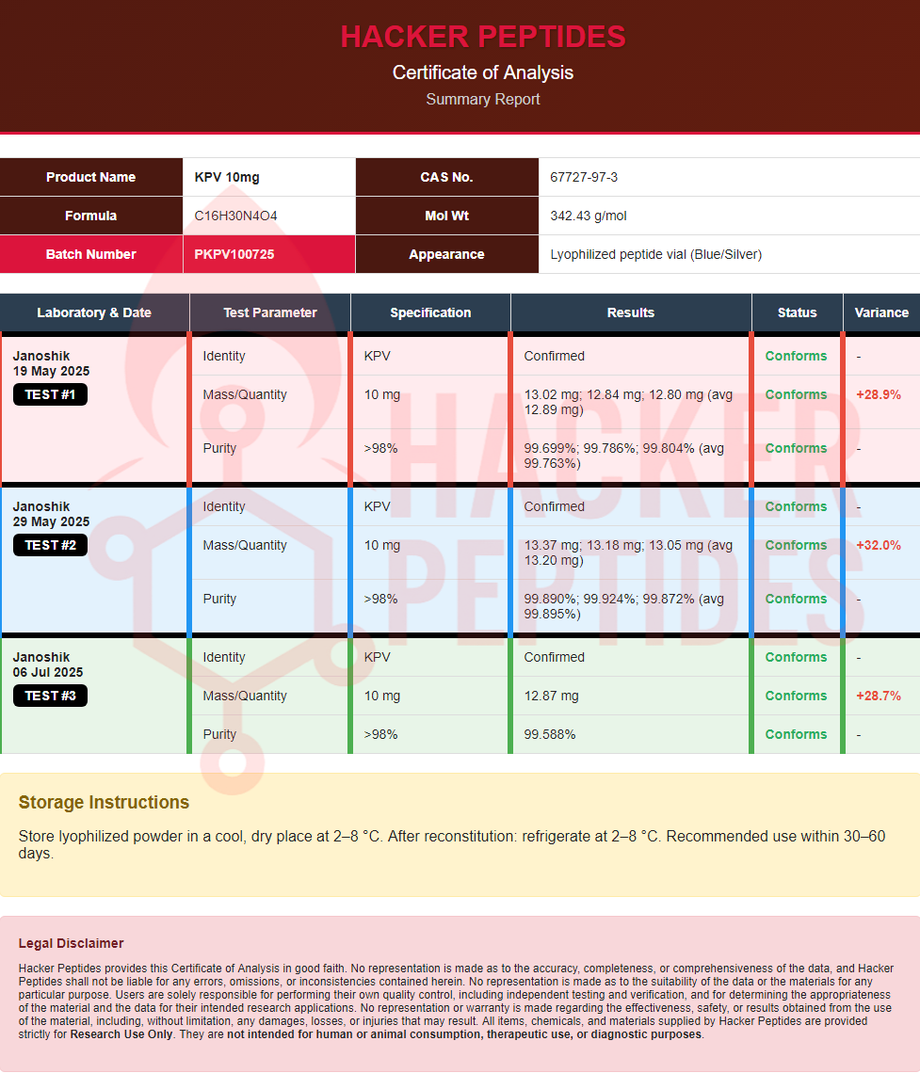Click the HACKER PEPTIDES header title
The height and width of the screenshot is (1073, 920).
482,37
